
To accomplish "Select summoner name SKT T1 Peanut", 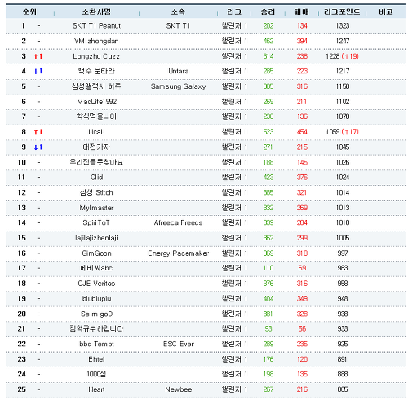I will [x=96, y=26].
